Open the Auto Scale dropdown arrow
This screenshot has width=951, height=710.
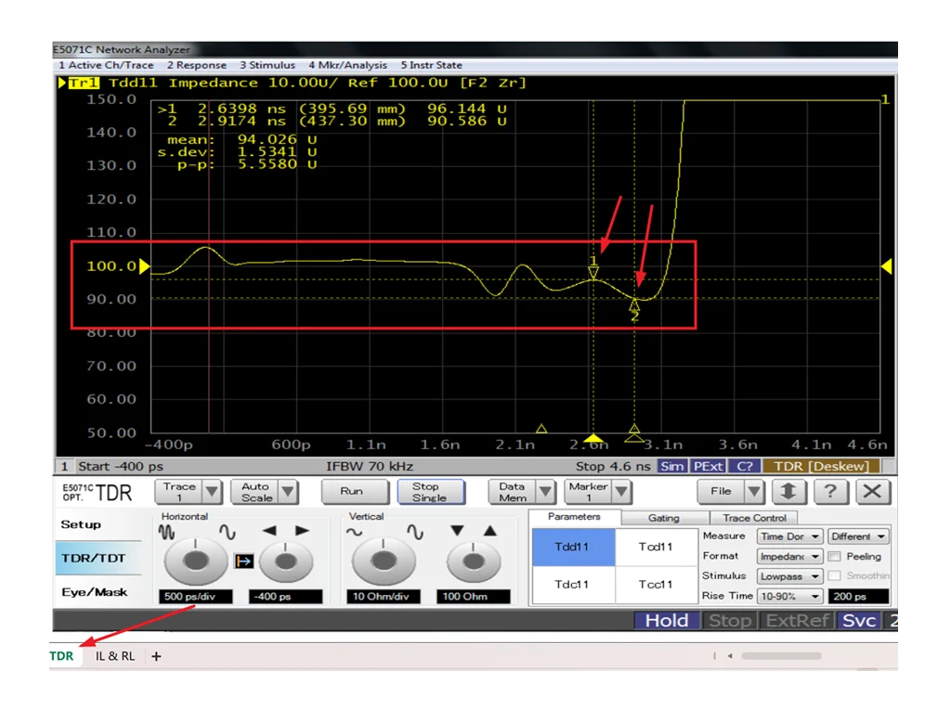coord(288,491)
